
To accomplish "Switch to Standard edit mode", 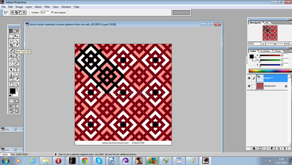I will pyautogui.click(x=11, y=101).
